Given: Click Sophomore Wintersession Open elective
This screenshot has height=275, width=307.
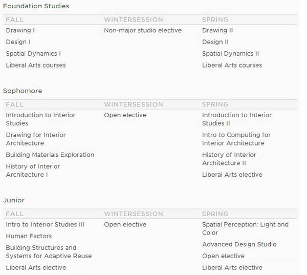Looking at the screenshot, I should point(125,115).
